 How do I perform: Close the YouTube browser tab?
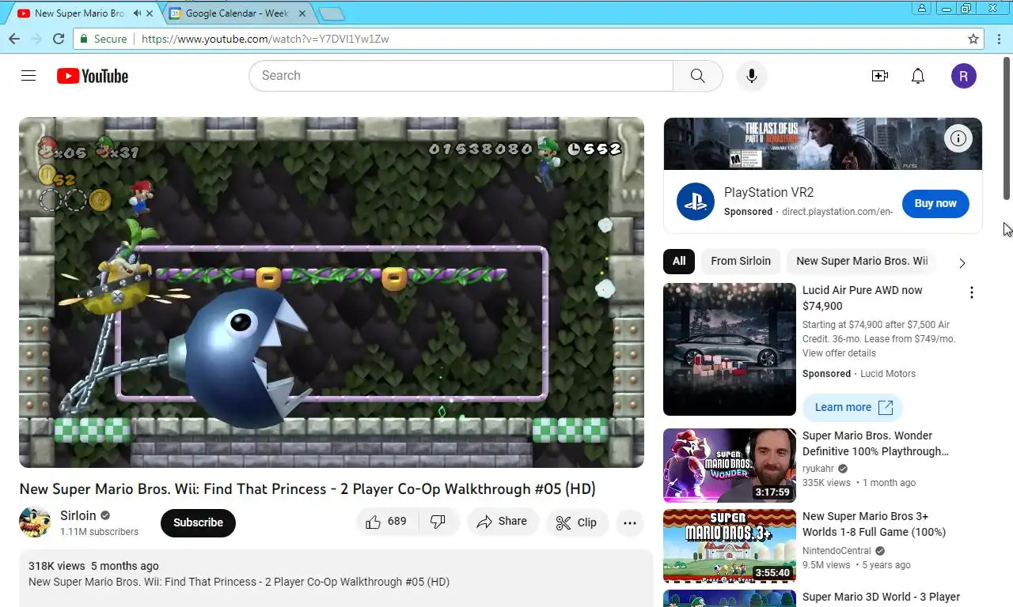150,13
